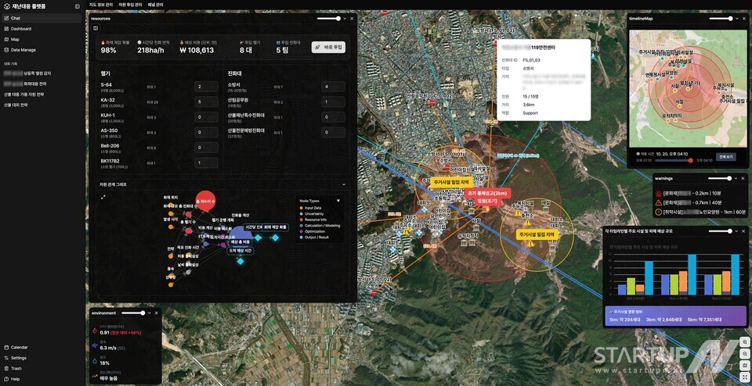Collapse the resources panel with its chevron
This screenshot has height=386, width=752.
[344, 18]
